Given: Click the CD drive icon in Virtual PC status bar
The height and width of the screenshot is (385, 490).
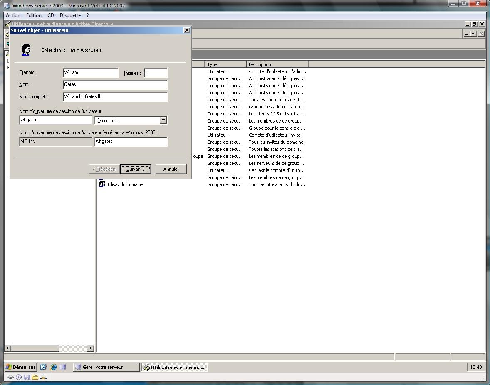Looking at the screenshot, I should 19,377.
